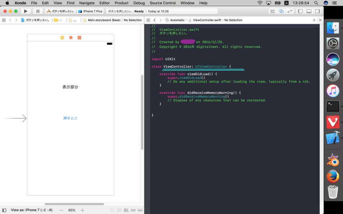The image size is (343, 214).
Task: Change the View as: iPhone 7 device setting
Action: pyautogui.click(x=32, y=210)
